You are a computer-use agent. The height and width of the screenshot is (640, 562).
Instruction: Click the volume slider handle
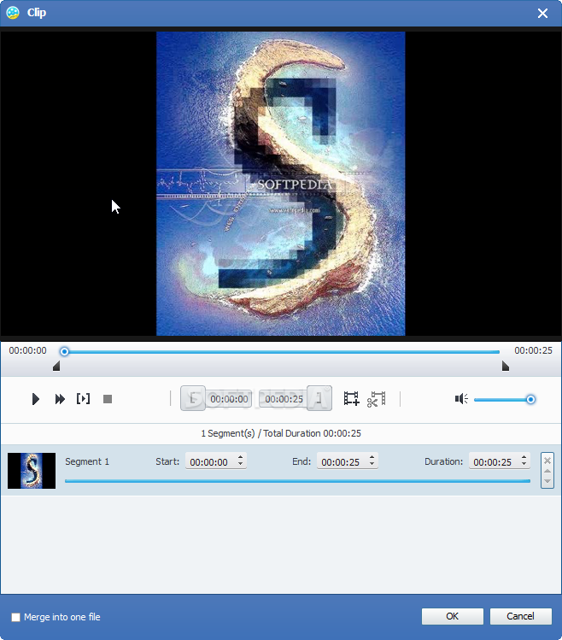click(530, 399)
